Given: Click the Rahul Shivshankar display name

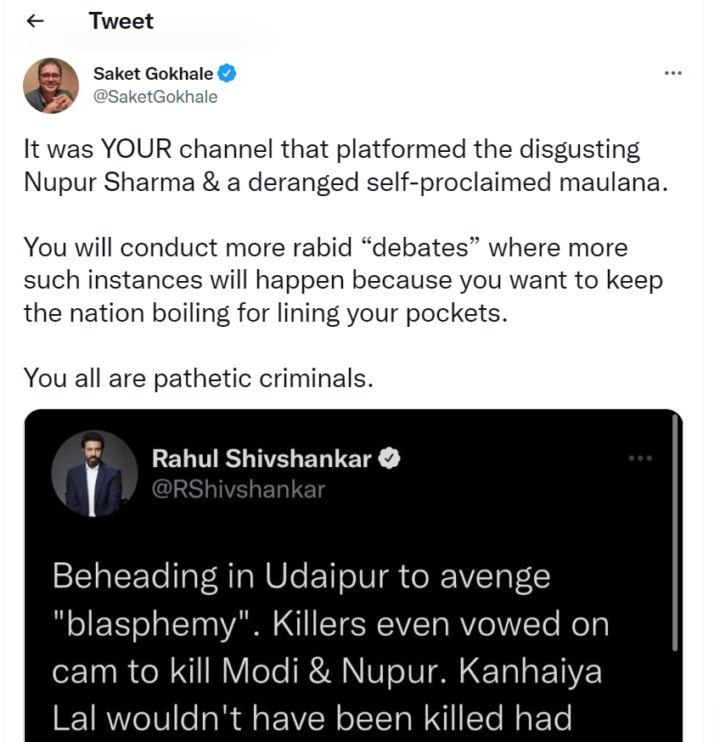Looking at the screenshot, I should click(x=262, y=458).
